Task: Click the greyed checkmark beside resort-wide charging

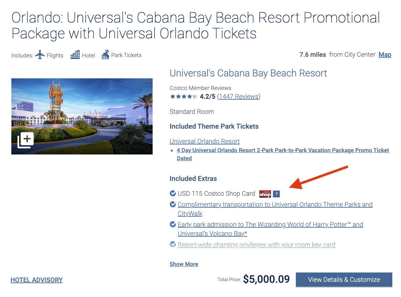Action: click(172, 244)
